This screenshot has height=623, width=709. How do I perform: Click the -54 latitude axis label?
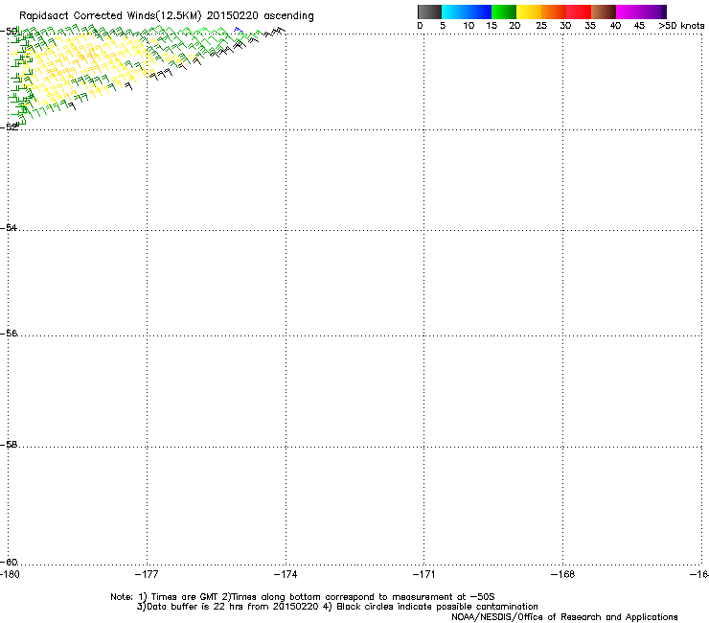tap(9, 228)
